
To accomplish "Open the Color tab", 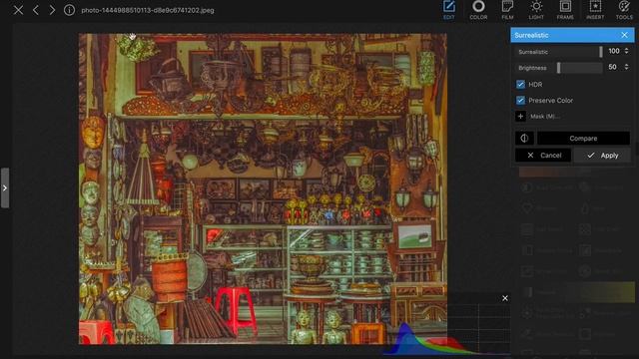I will coord(478,10).
